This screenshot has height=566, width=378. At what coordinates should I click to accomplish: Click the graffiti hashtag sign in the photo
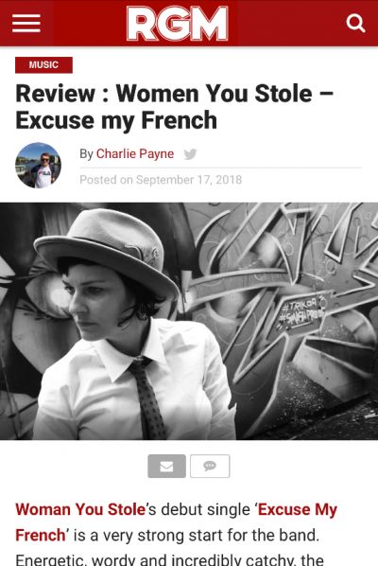click(302, 311)
